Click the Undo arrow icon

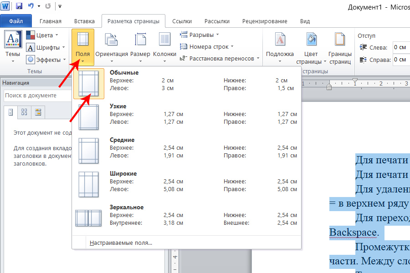(31, 6)
